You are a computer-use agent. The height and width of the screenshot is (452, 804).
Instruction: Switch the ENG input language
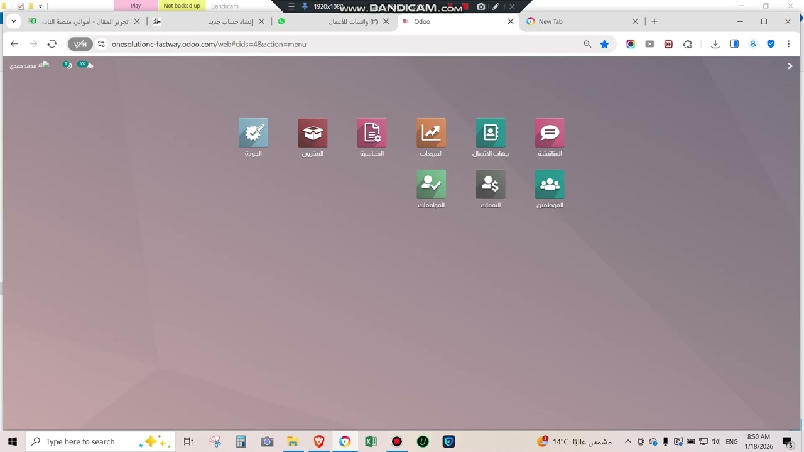click(x=732, y=441)
